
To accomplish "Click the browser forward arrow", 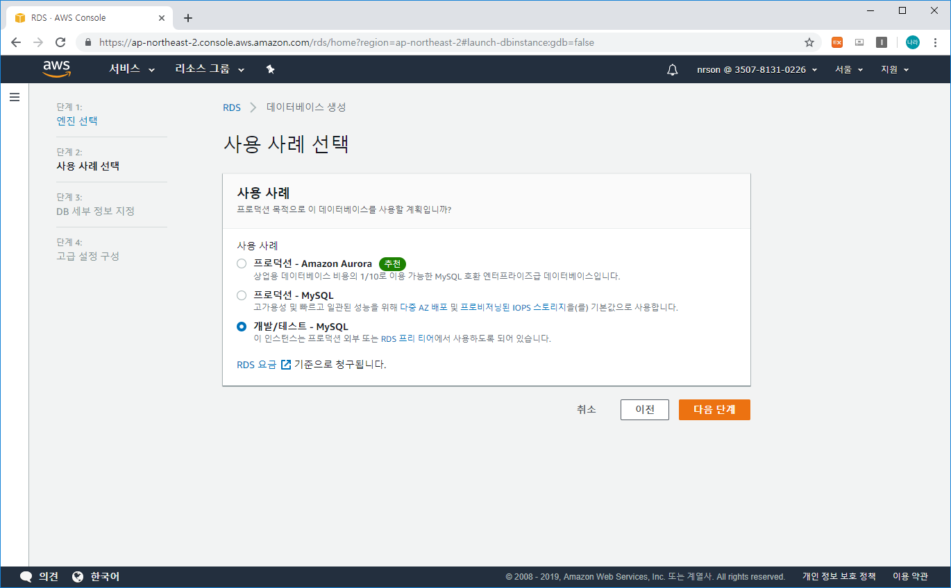I will [x=38, y=42].
